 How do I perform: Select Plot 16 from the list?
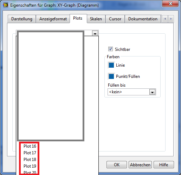[x=30, y=146]
